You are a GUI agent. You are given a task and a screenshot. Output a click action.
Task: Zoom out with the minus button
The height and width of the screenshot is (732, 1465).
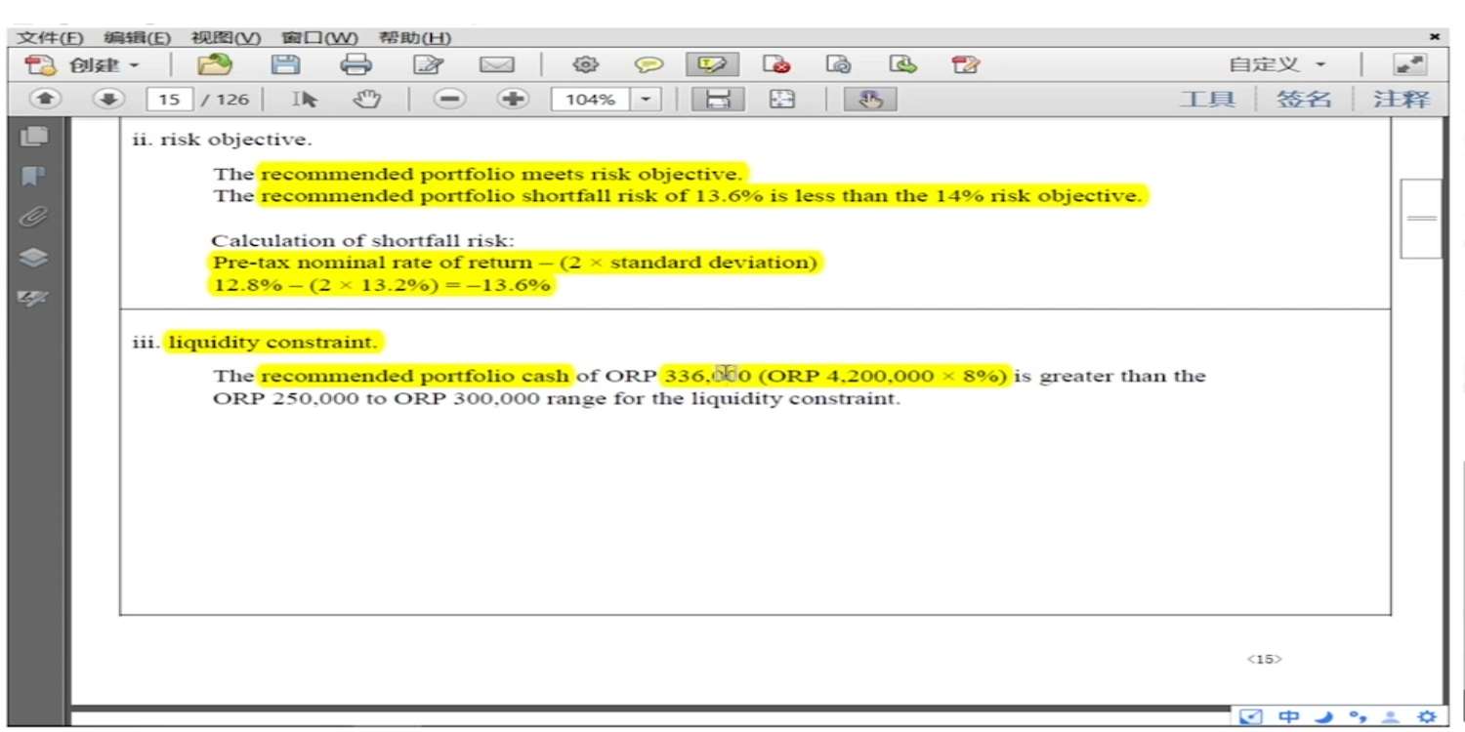point(449,99)
